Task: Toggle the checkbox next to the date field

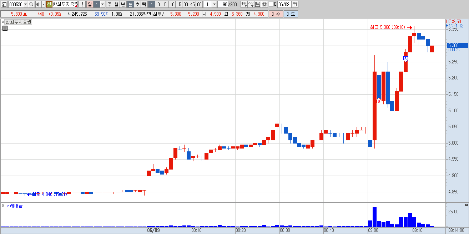Action: (271, 4)
